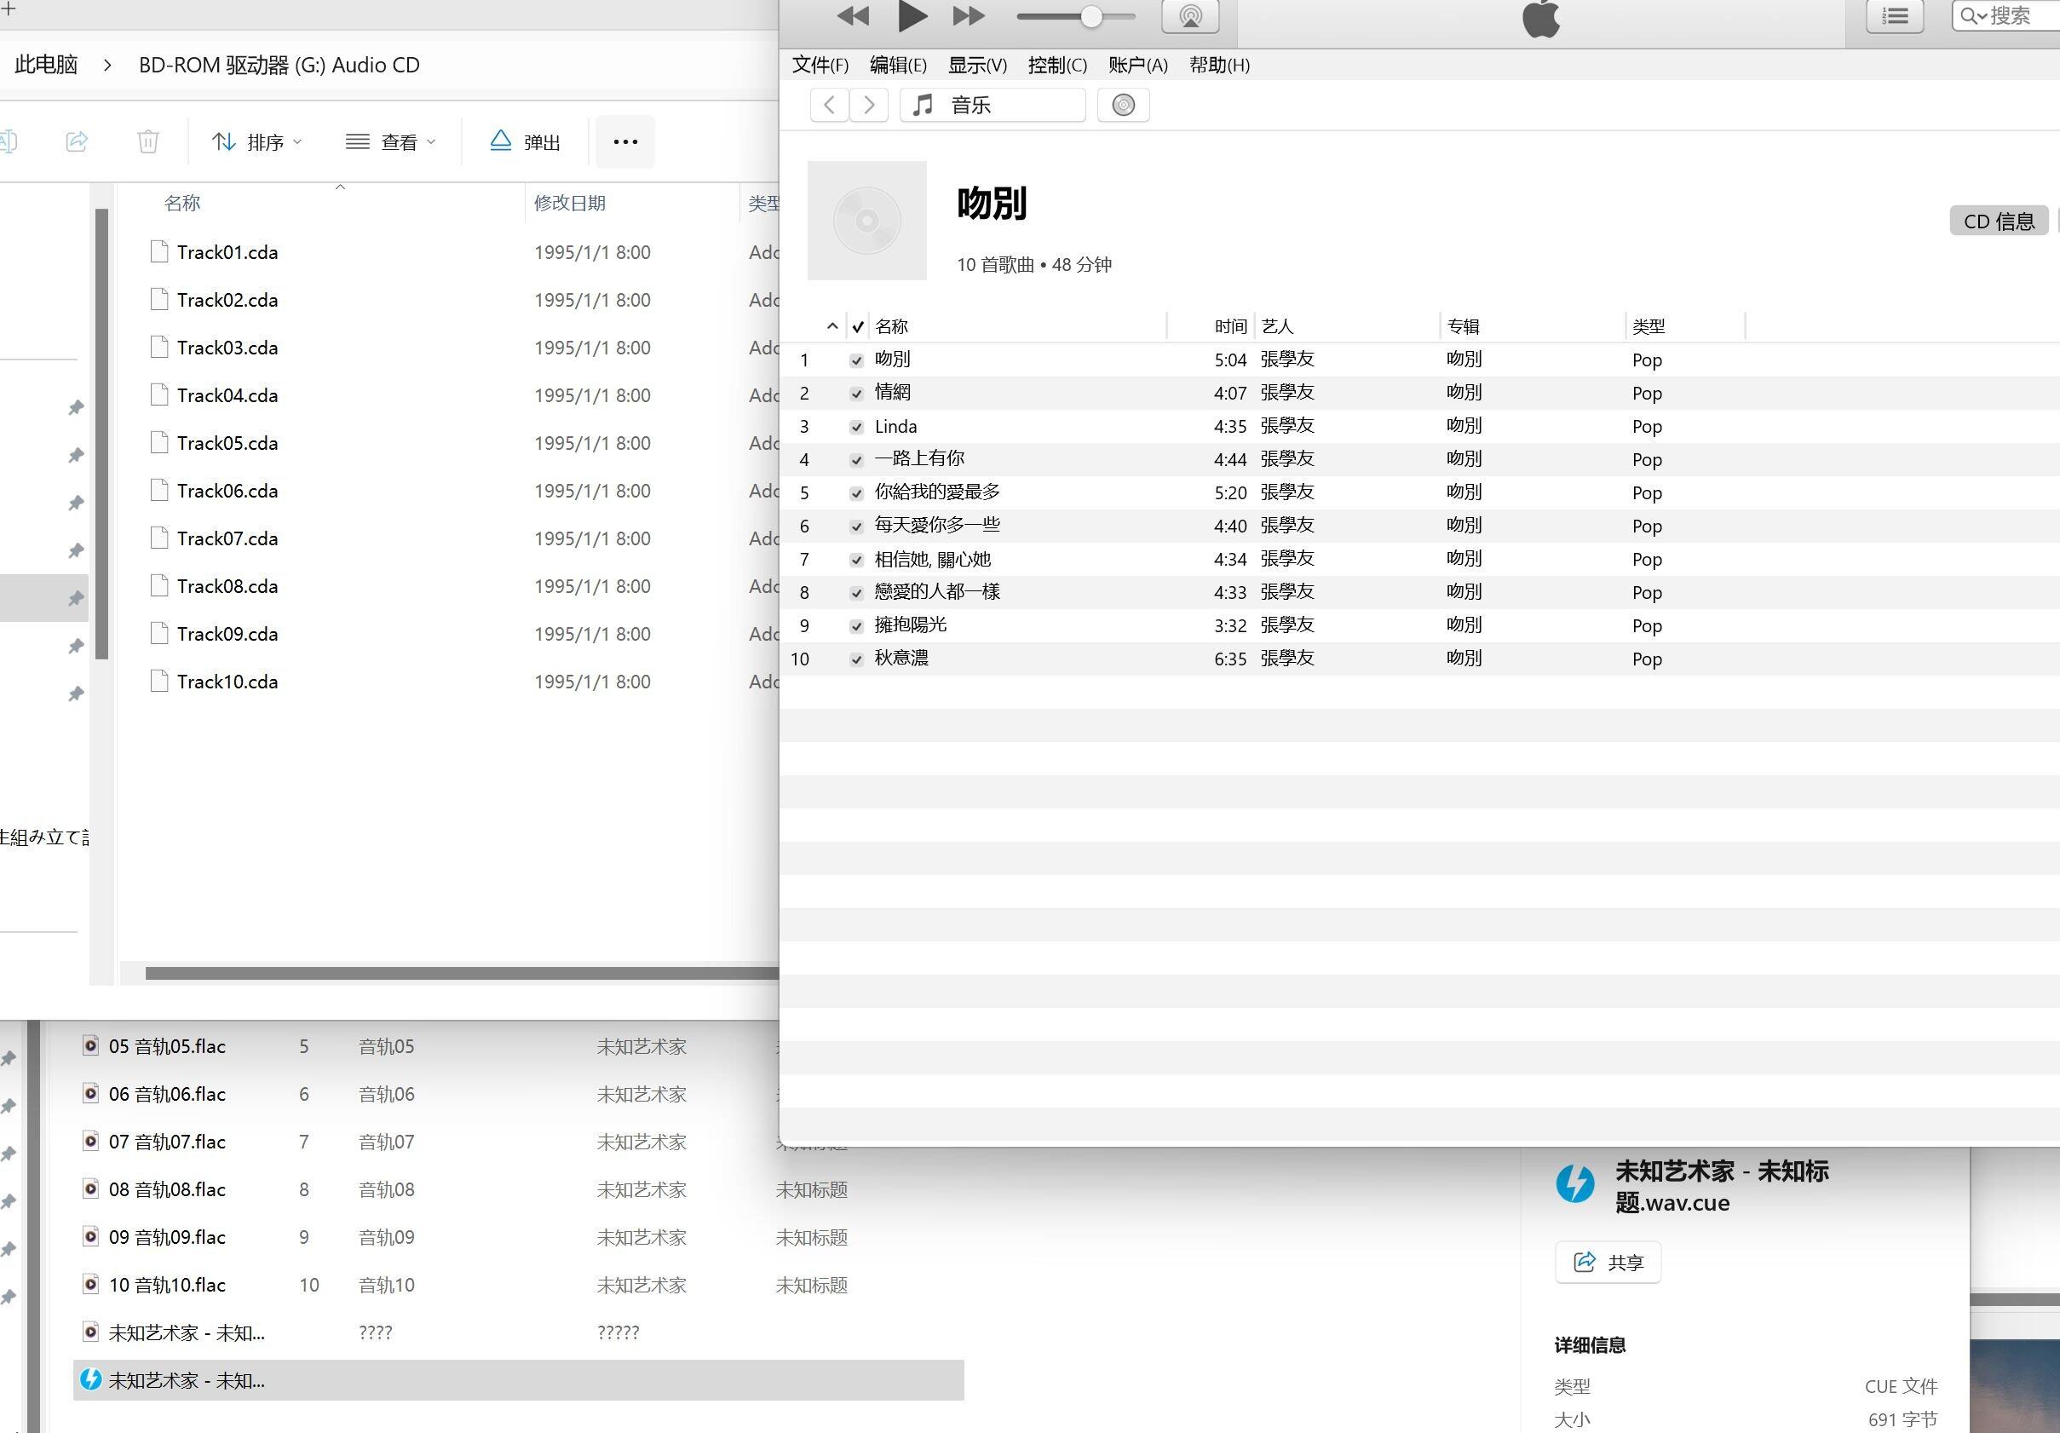This screenshot has width=2060, height=1433.
Task: Open the 编辑(E) menu
Action: (x=898, y=65)
